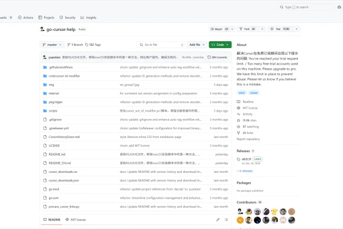Open the go.sum file

[53, 198]
